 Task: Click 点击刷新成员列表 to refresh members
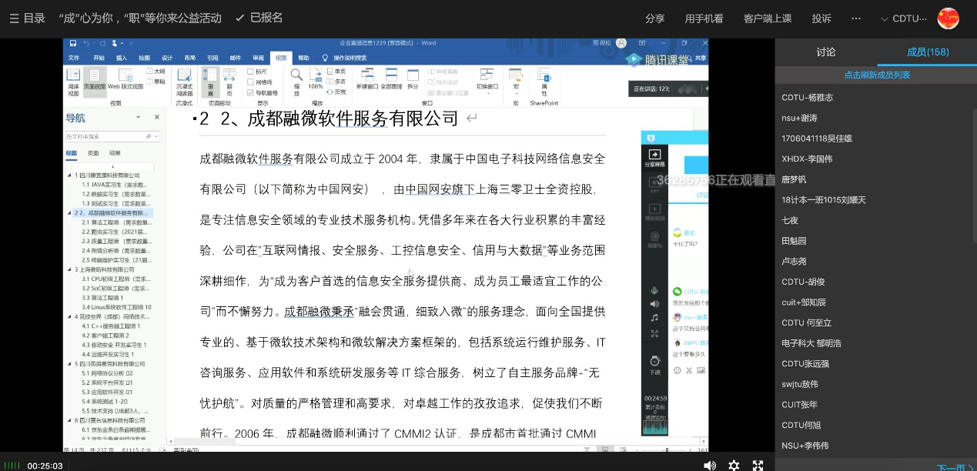[x=877, y=75]
